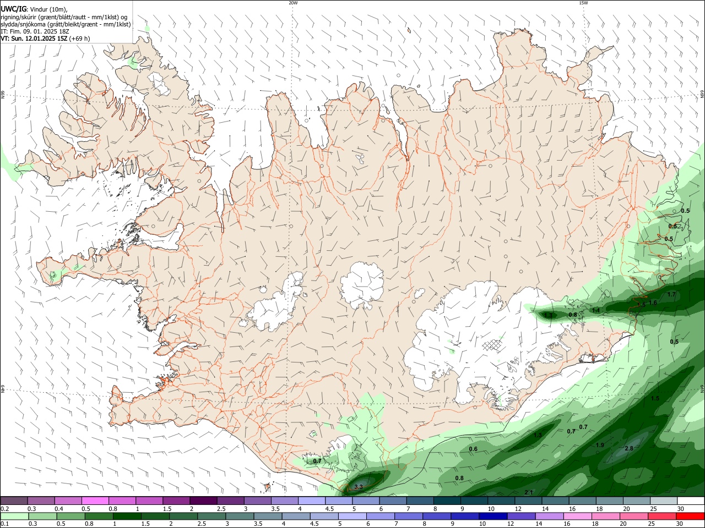Select the 0.1 tick label in the bottom legend row

4,524
